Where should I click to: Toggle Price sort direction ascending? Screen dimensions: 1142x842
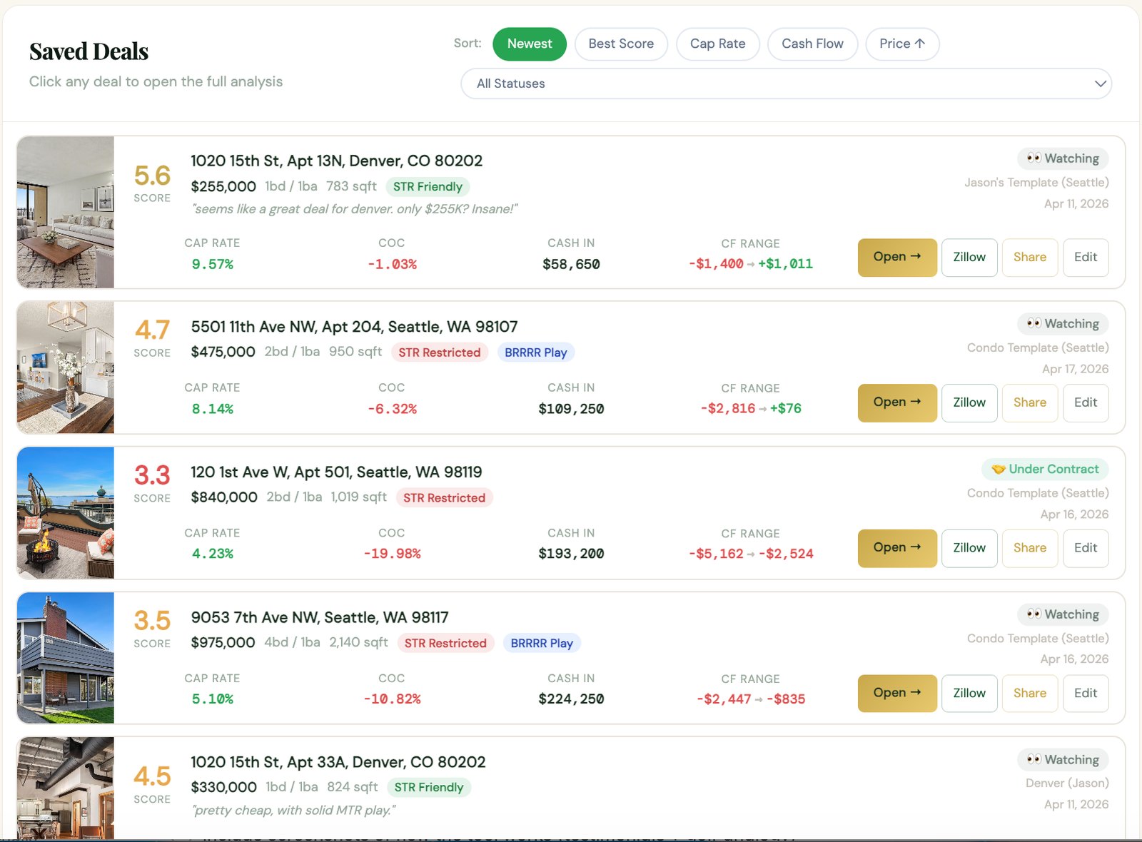(x=902, y=44)
